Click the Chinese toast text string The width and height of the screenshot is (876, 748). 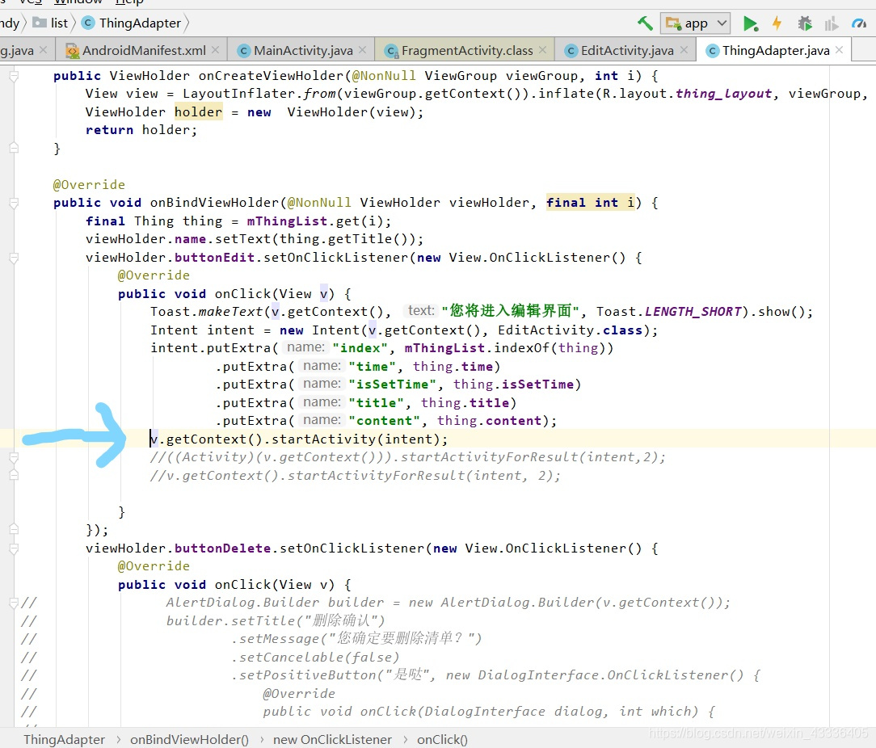click(510, 311)
